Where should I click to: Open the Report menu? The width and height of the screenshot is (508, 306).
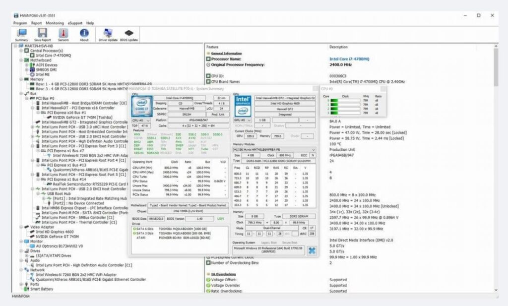(x=37, y=23)
